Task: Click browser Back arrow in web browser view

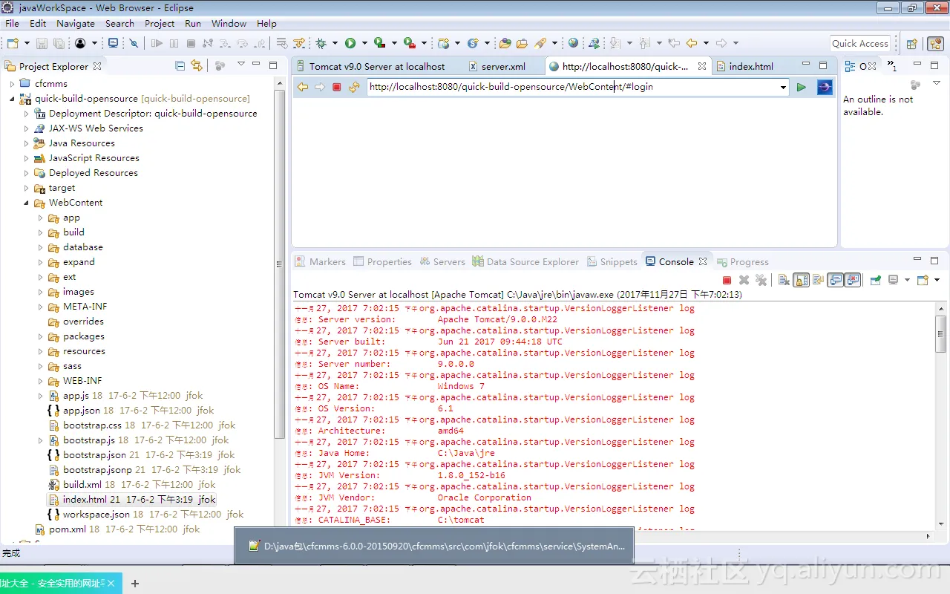Action: [x=303, y=87]
